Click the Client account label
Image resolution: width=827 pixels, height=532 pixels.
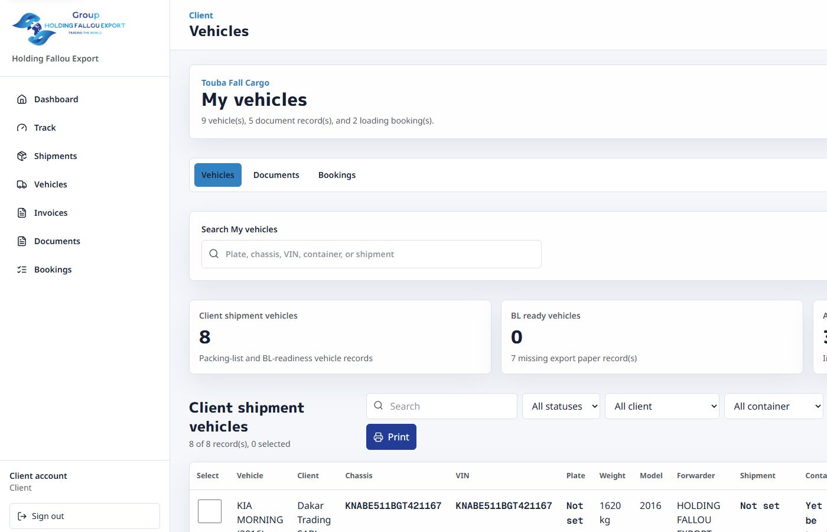[38, 476]
